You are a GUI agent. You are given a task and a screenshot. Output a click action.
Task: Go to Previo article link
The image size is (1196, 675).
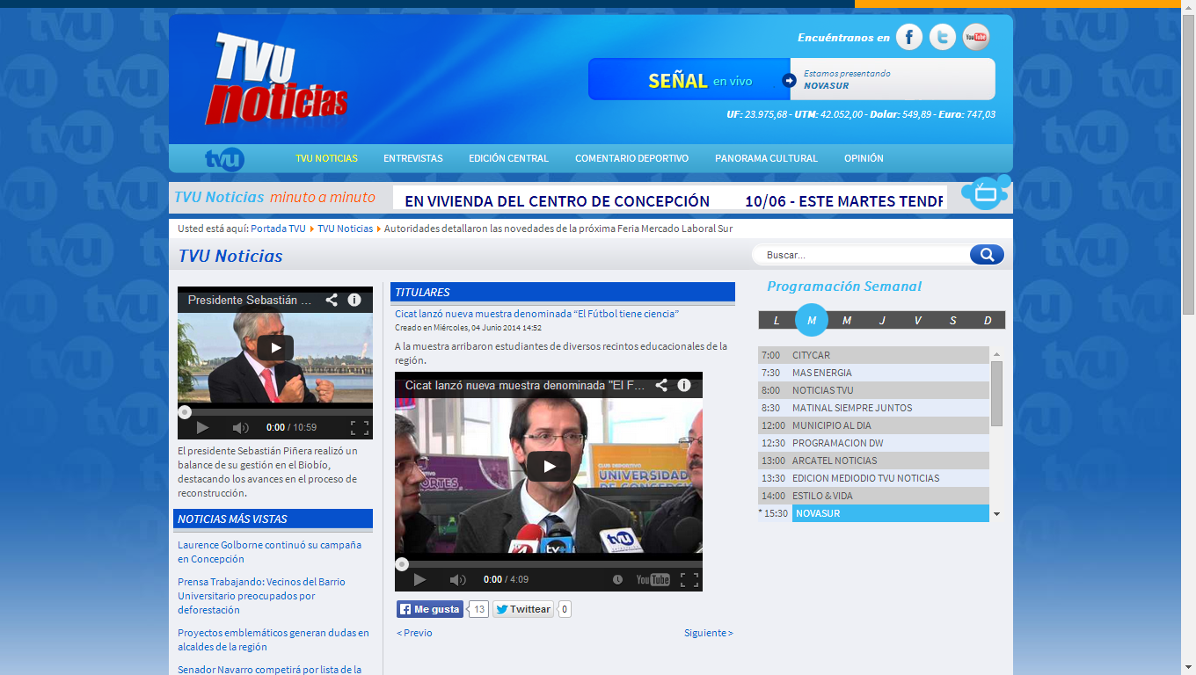tap(414, 633)
